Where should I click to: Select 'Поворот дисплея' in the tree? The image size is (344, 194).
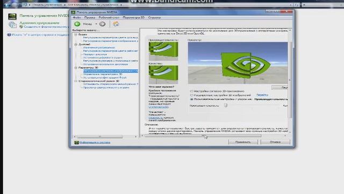pyautogui.click(x=95, y=54)
